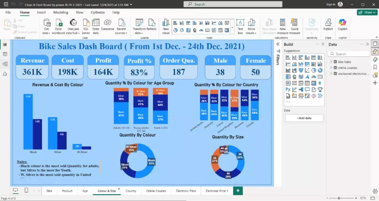Go to the Country page tab

[131, 191]
